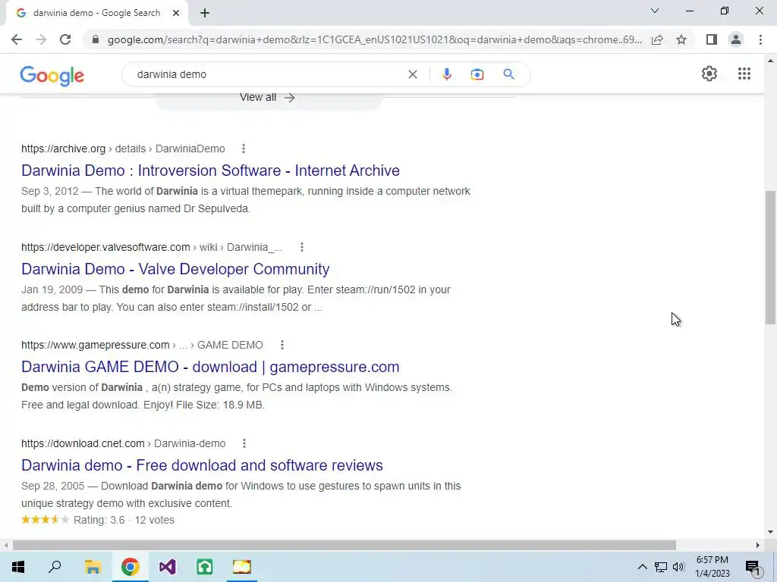777x582 pixels.
Task: Open File Explorer from taskbar
Action: pyautogui.click(x=93, y=567)
